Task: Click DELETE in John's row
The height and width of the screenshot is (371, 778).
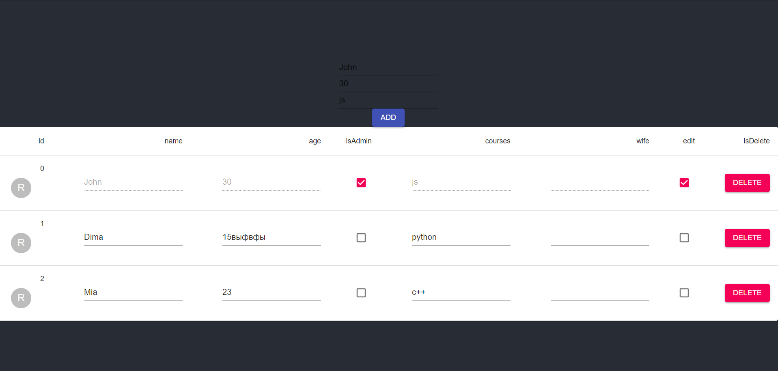Action: point(747,183)
